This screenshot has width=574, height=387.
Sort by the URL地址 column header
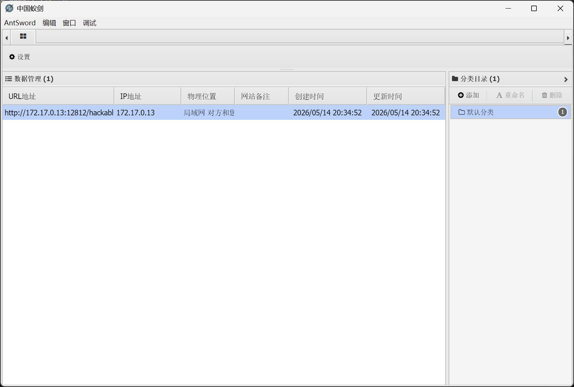pos(58,96)
